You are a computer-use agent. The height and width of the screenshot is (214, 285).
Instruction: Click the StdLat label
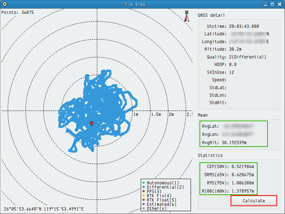(x=218, y=88)
